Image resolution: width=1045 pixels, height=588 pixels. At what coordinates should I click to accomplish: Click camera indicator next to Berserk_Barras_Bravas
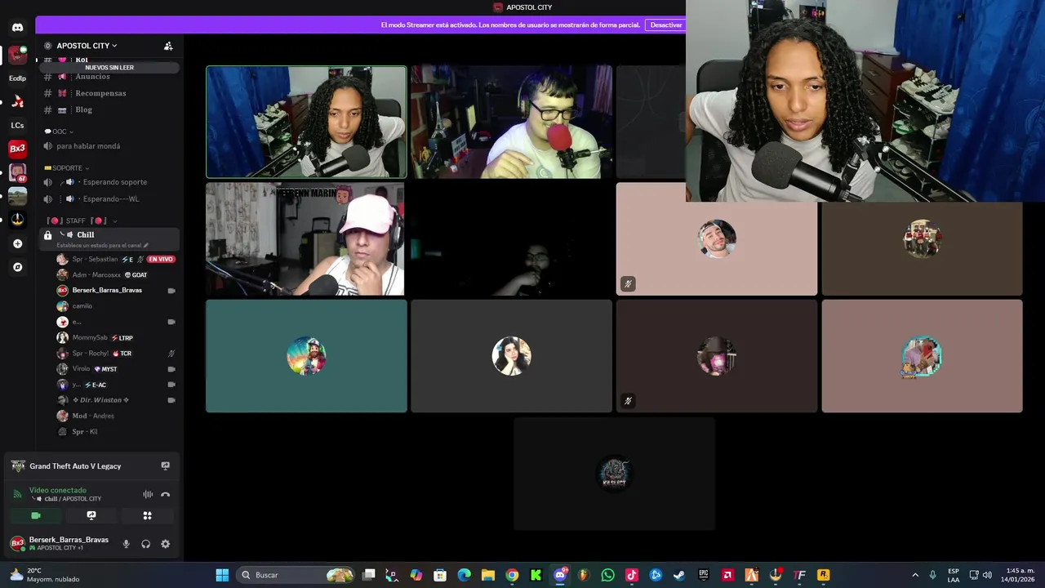171,291
